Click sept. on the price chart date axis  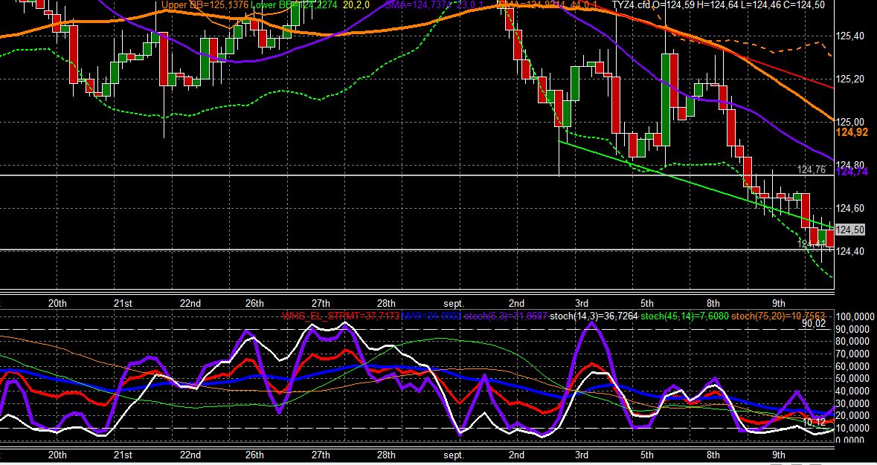tap(454, 303)
